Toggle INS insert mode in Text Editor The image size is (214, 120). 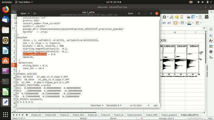155,105
